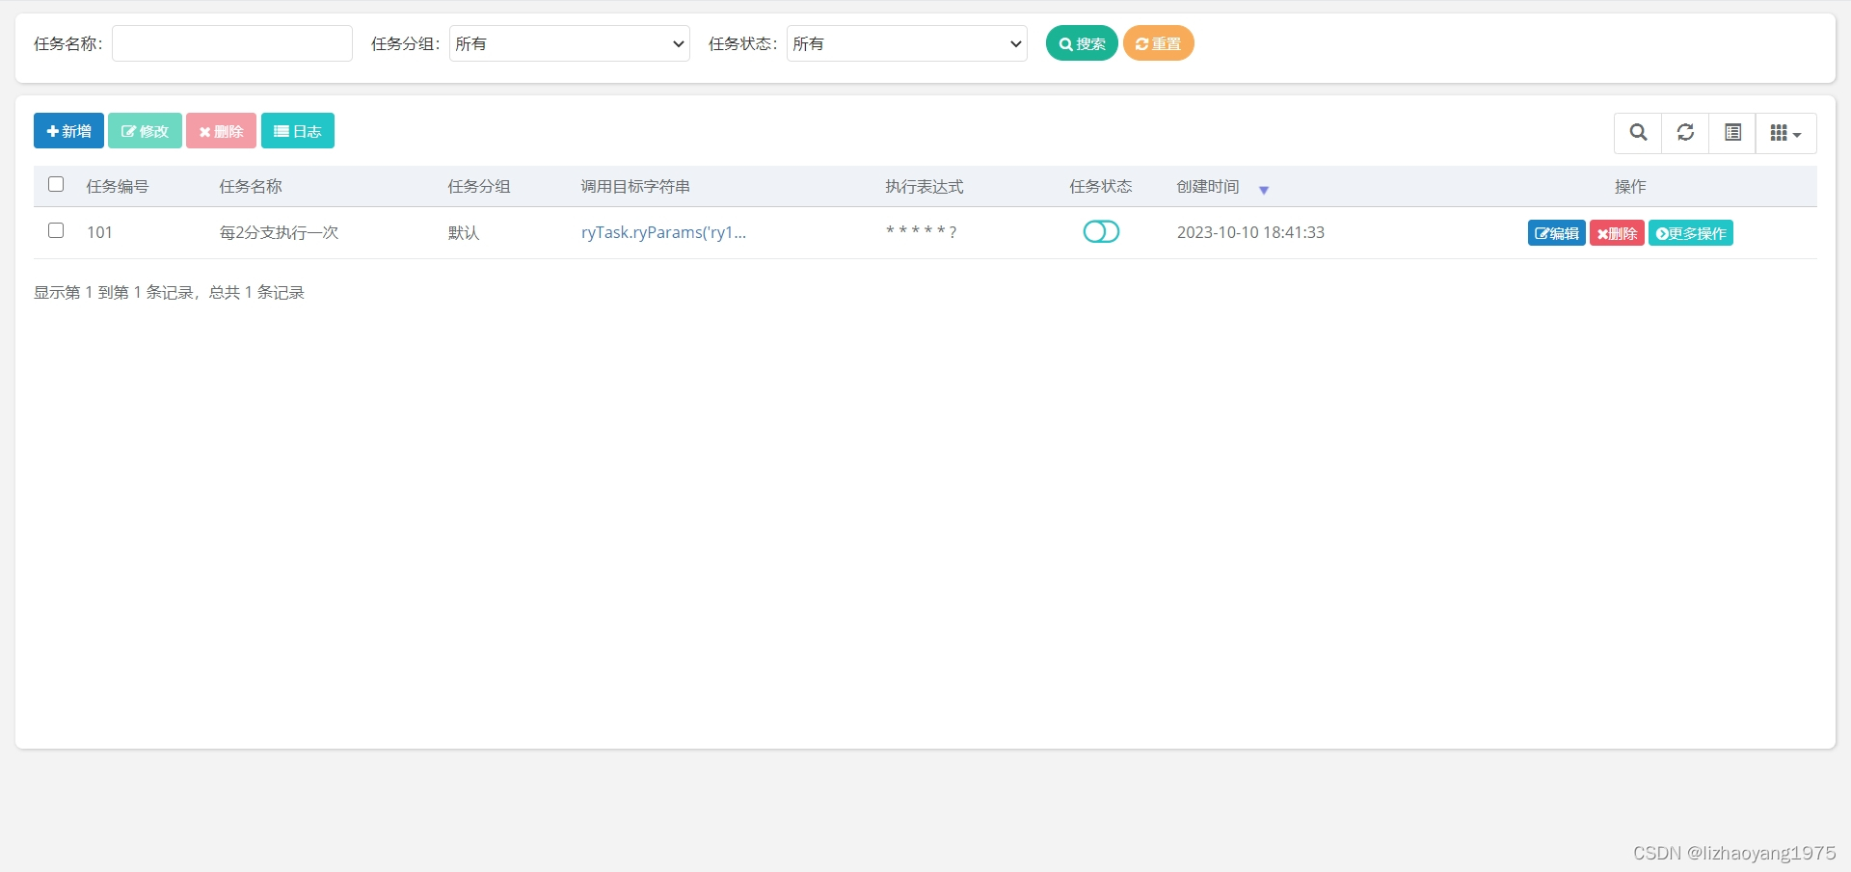The height and width of the screenshot is (872, 1851).
Task: Open the 日志 log button
Action: coord(298,131)
